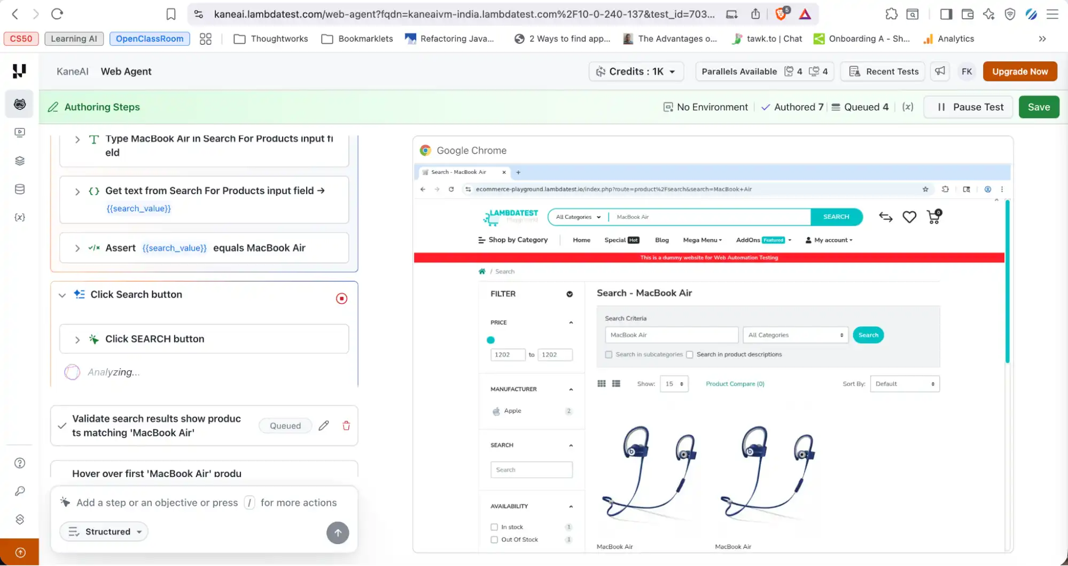Submit the step with the up arrow button

[338, 532]
